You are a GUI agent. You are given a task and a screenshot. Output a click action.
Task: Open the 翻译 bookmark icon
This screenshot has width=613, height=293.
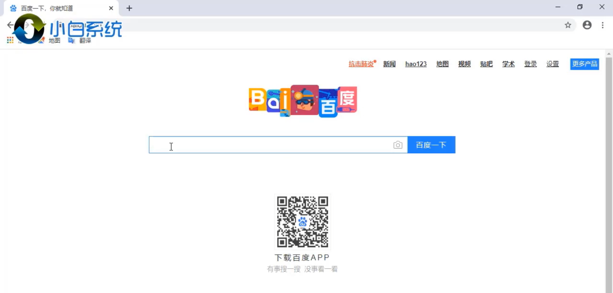tap(71, 41)
